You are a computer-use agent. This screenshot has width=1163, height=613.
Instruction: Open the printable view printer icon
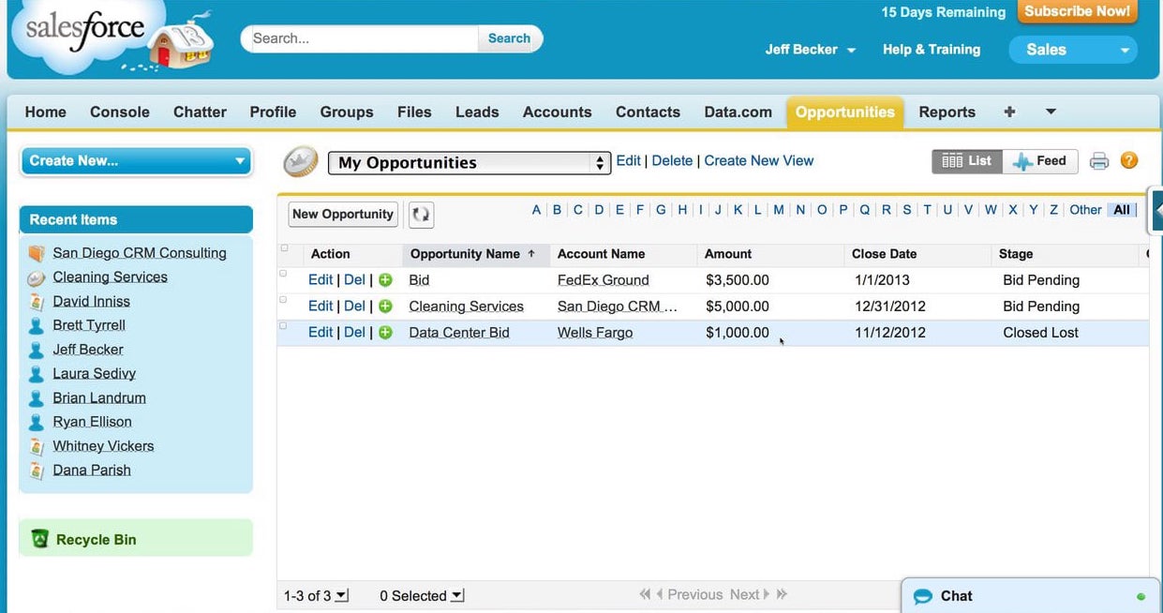[x=1099, y=161]
